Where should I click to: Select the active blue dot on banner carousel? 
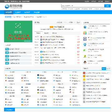coord(31,41)
